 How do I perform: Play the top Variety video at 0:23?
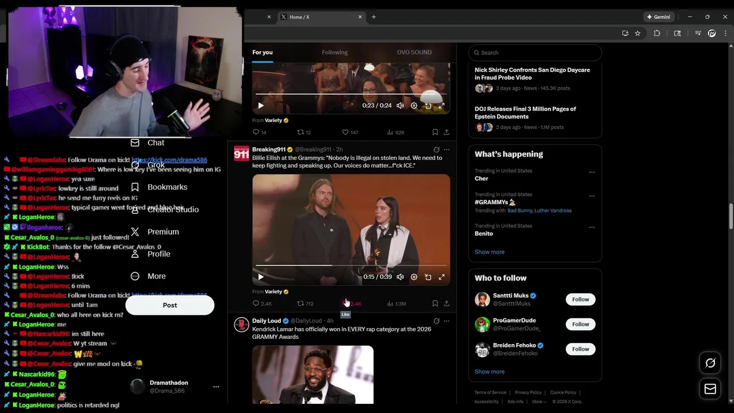261,106
